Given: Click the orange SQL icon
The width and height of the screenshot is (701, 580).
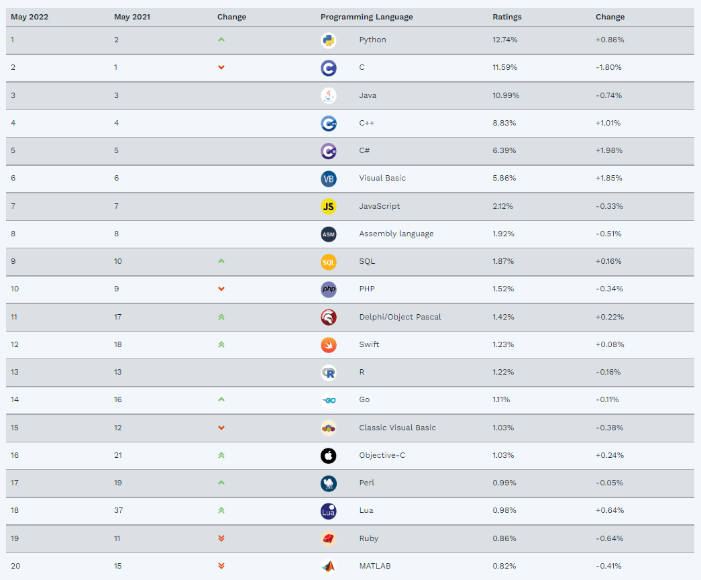Looking at the screenshot, I should (x=329, y=262).
